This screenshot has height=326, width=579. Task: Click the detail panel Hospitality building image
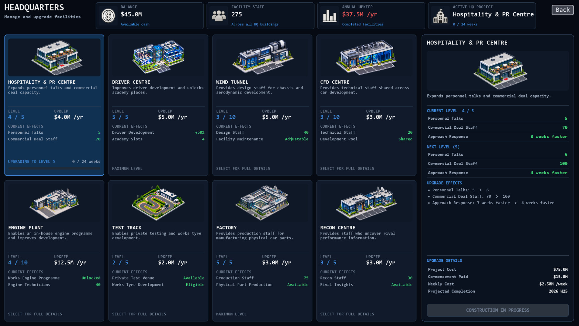pos(498,71)
